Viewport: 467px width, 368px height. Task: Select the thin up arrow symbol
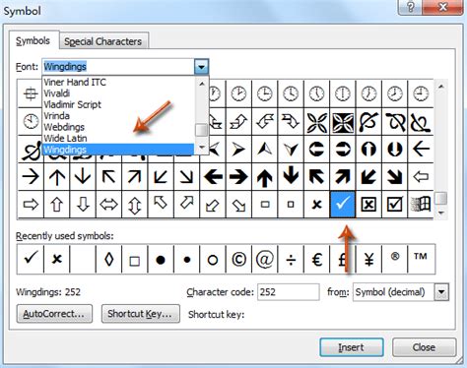tap(56, 177)
